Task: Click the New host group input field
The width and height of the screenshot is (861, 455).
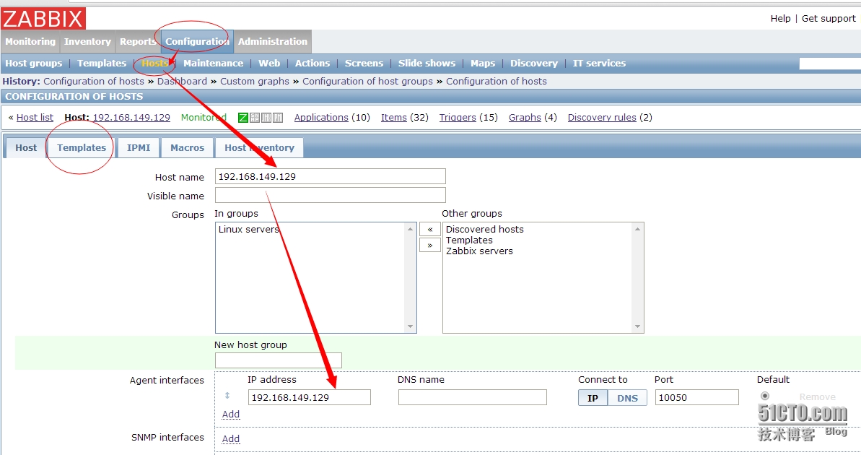Action: point(279,360)
